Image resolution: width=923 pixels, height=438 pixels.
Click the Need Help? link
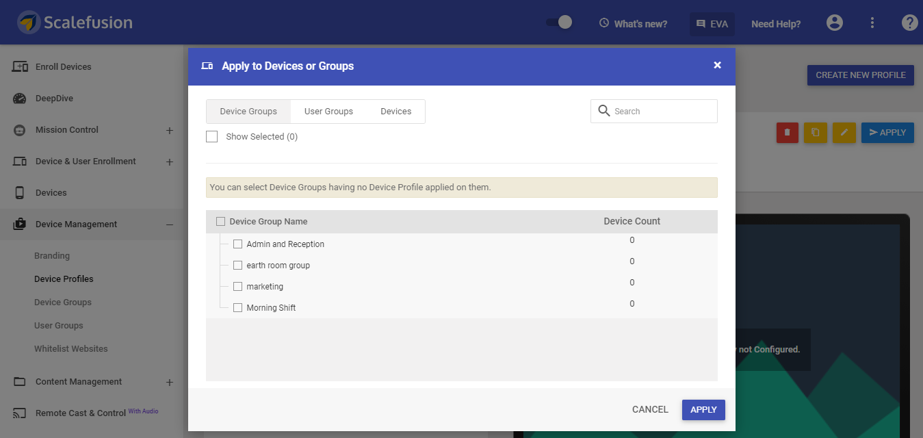(776, 24)
